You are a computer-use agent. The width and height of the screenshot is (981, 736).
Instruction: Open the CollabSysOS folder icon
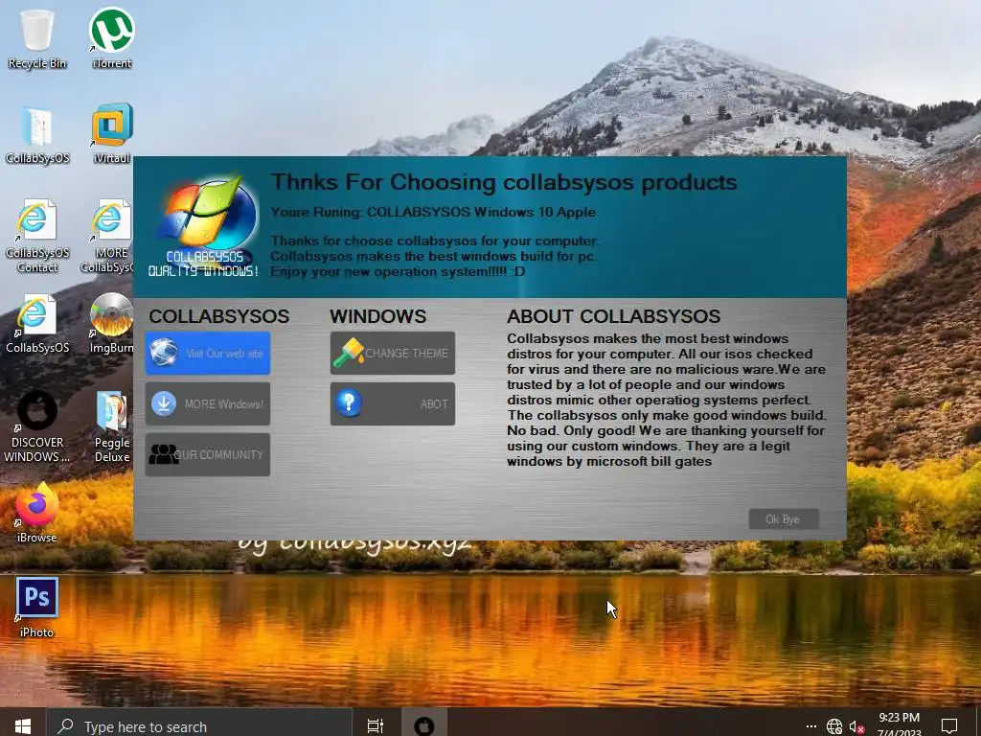coord(37,134)
